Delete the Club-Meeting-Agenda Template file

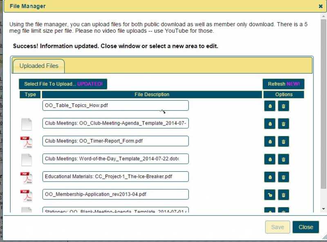[x=283, y=124]
